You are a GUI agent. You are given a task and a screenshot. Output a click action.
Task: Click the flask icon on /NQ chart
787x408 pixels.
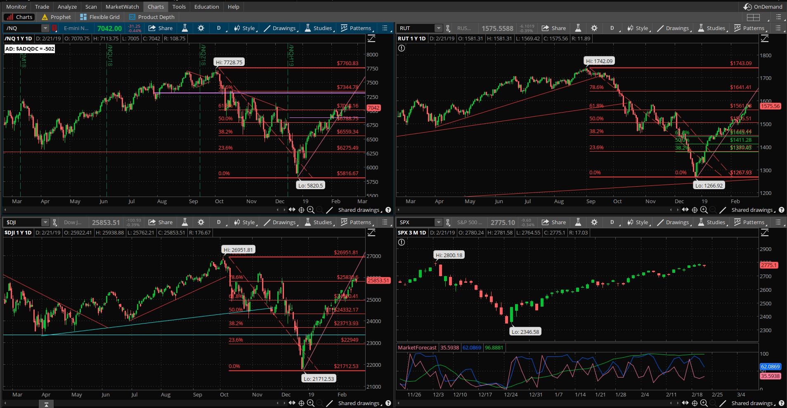185,28
